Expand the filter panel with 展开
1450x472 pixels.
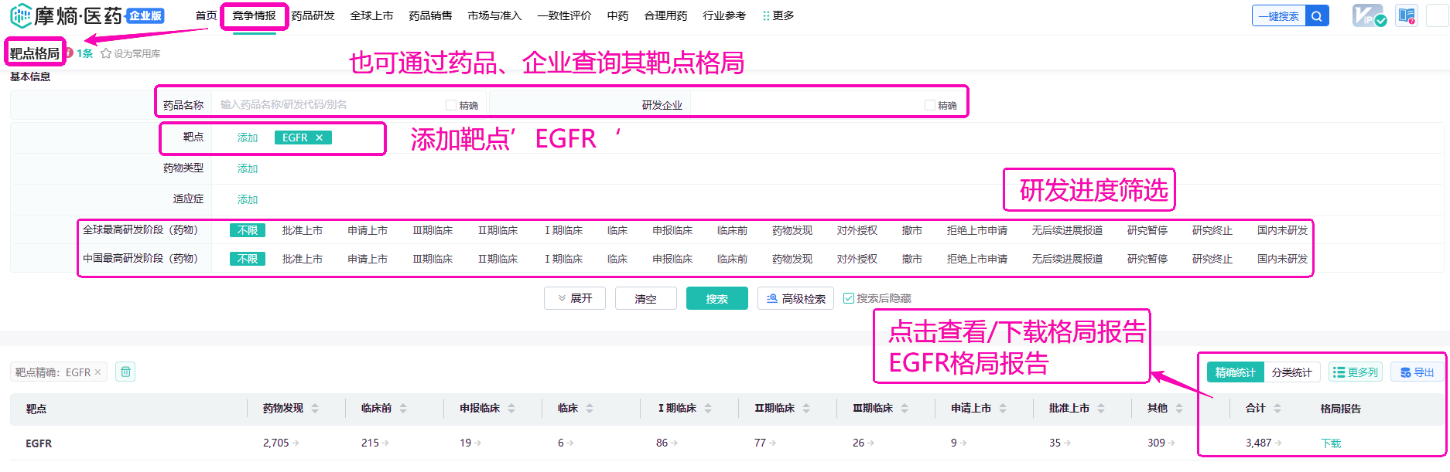coord(575,298)
